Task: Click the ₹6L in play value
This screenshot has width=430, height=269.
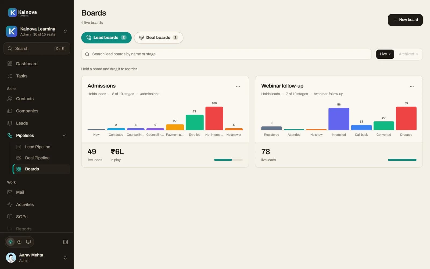Action: pos(117,152)
